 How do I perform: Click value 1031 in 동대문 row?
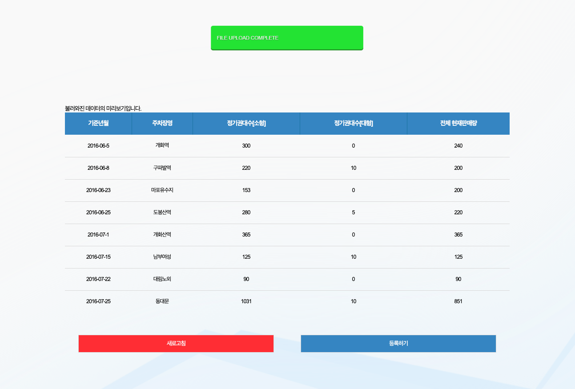(x=246, y=301)
